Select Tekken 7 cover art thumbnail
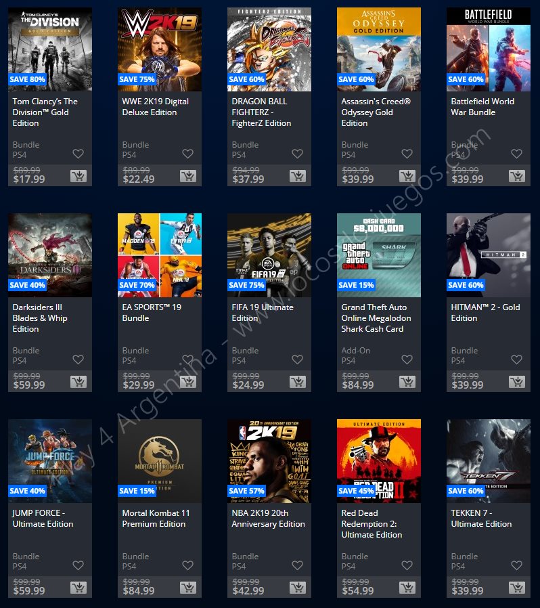 [x=489, y=461]
